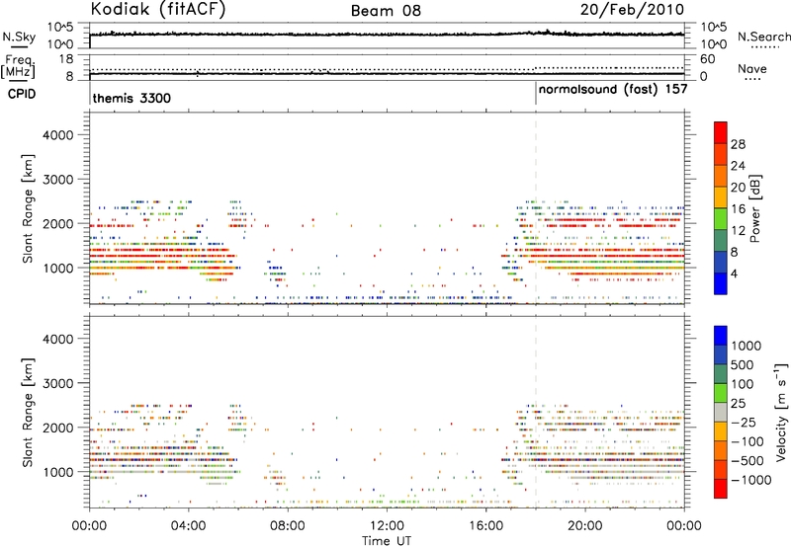
Task: Click the 'Time UT' axis title
Action: (x=387, y=541)
